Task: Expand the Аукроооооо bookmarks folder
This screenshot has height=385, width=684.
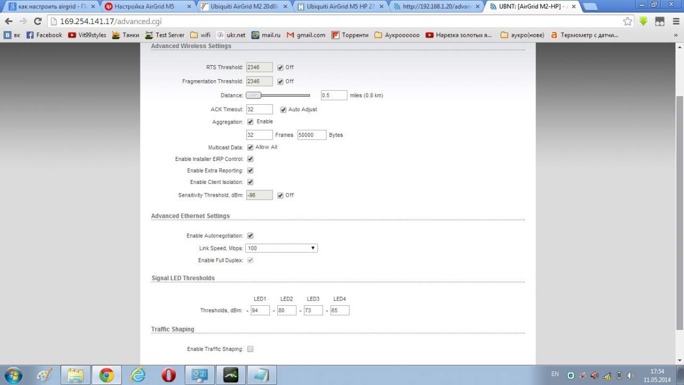Action: (x=397, y=35)
